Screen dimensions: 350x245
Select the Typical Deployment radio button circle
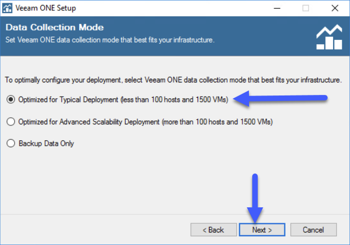coord(10,99)
